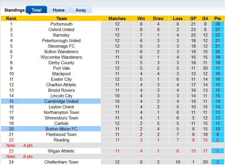Click the Matches column header
Viewport: 225px width, 165px height.
(x=117, y=19)
